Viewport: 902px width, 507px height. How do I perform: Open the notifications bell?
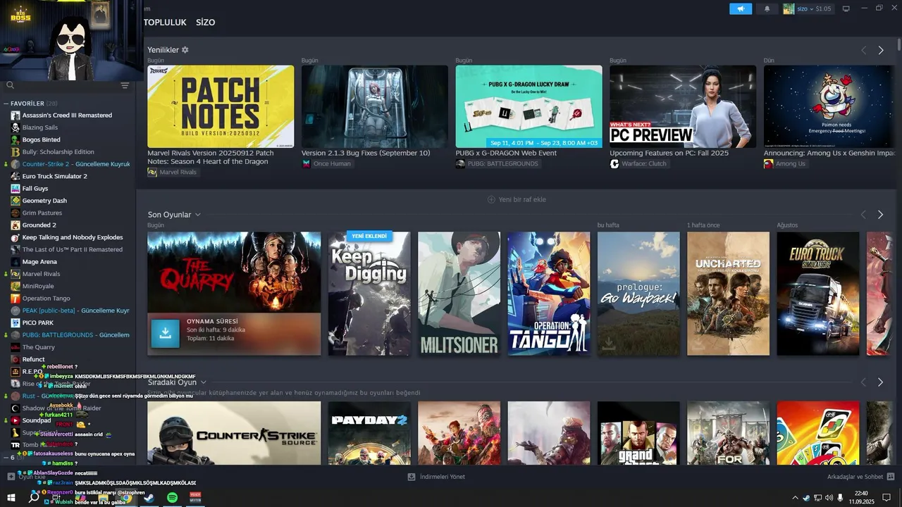click(x=767, y=8)
